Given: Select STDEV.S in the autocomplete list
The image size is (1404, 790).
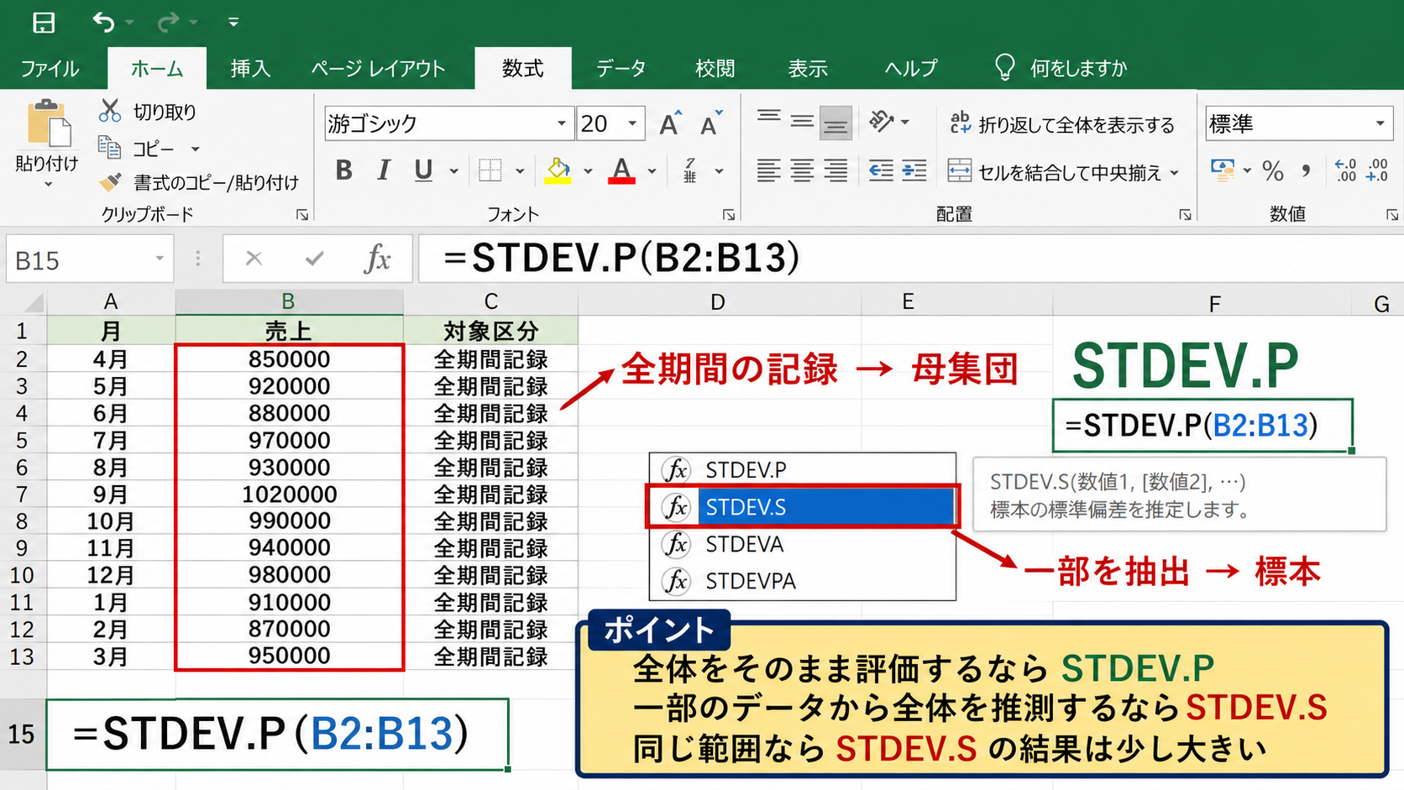Looking at the screenshot, I should [802, 507].
